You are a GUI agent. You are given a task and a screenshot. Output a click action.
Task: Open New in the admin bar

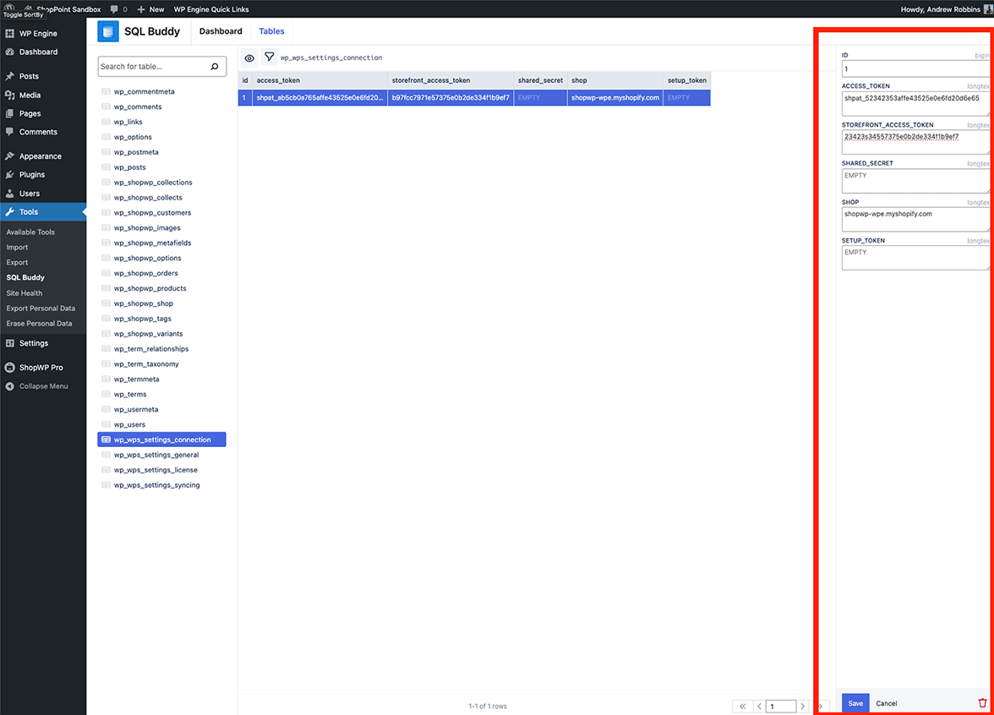(x=150, y=9)
